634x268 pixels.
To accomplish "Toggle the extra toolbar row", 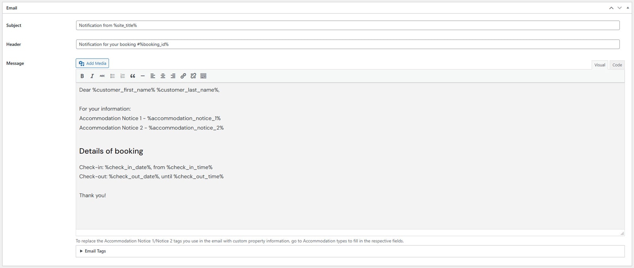I will point(203,76).
